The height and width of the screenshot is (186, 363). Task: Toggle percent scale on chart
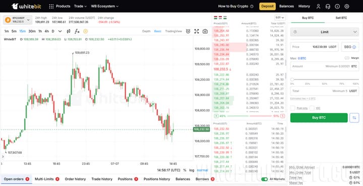185,170
